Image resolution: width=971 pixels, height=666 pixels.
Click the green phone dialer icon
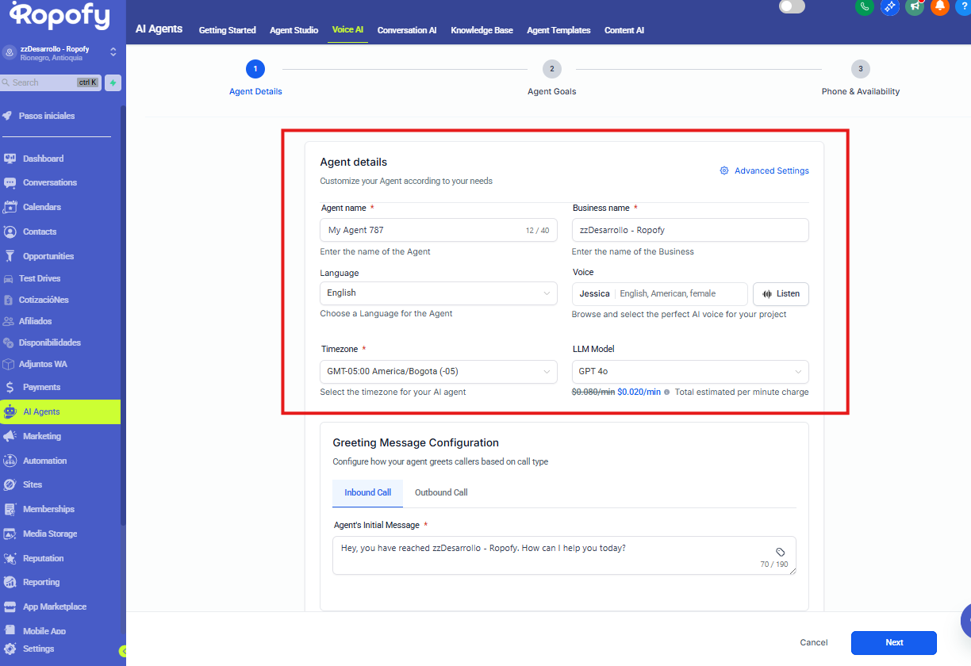pyautogui.click(x=865, y=6)
